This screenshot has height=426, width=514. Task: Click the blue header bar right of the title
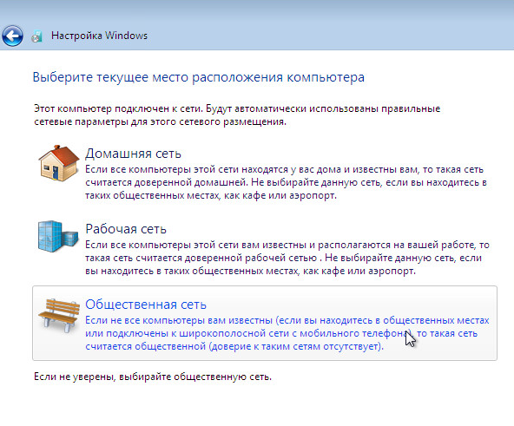pyautogui.click(x=328, y=36)
